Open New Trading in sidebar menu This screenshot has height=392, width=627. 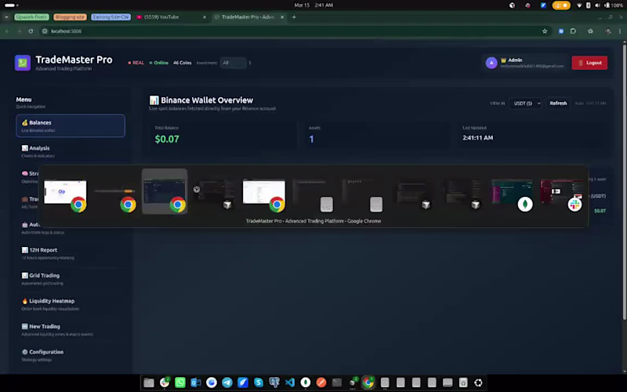(71, 329)
